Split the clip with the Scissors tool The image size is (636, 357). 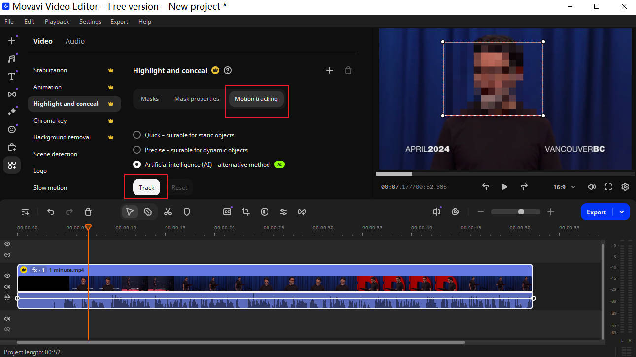pos(168,211)
